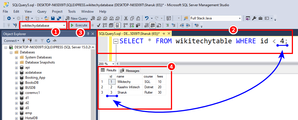298x120 pixels.
Task: Specify Values for Template Parameters icon
Action: (197, 25)
